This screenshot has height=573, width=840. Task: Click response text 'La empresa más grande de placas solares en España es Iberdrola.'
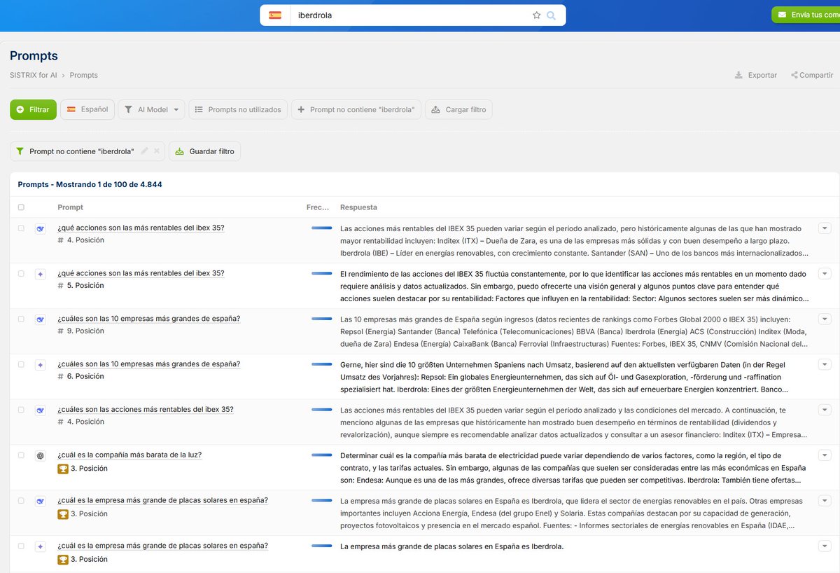[451, 546]
